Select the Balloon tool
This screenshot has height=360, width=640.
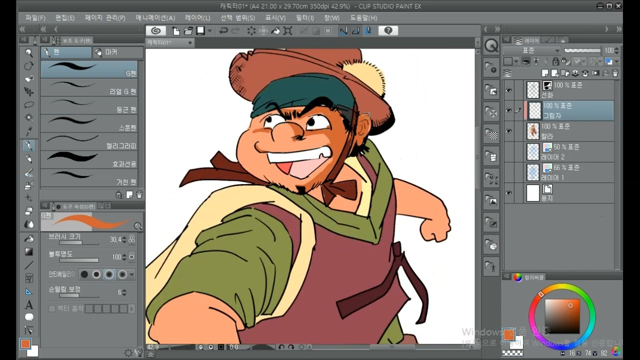(x=29, y=317)
